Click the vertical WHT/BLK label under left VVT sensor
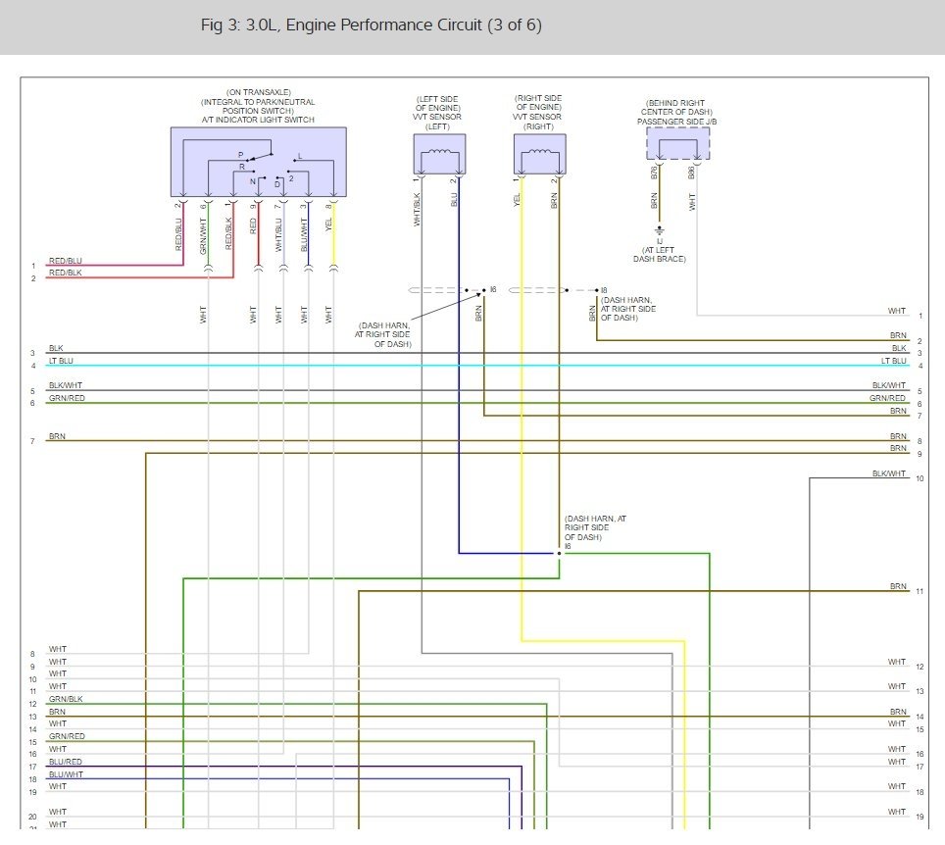Image resolution: width=945 pixels, height=845 pixels. pyautogui.click(x=417, y=209)
